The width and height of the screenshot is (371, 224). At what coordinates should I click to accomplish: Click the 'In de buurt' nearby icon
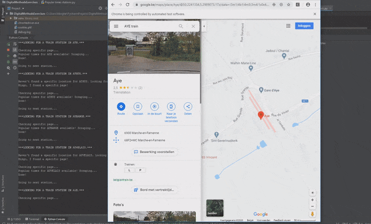point(154,106)
